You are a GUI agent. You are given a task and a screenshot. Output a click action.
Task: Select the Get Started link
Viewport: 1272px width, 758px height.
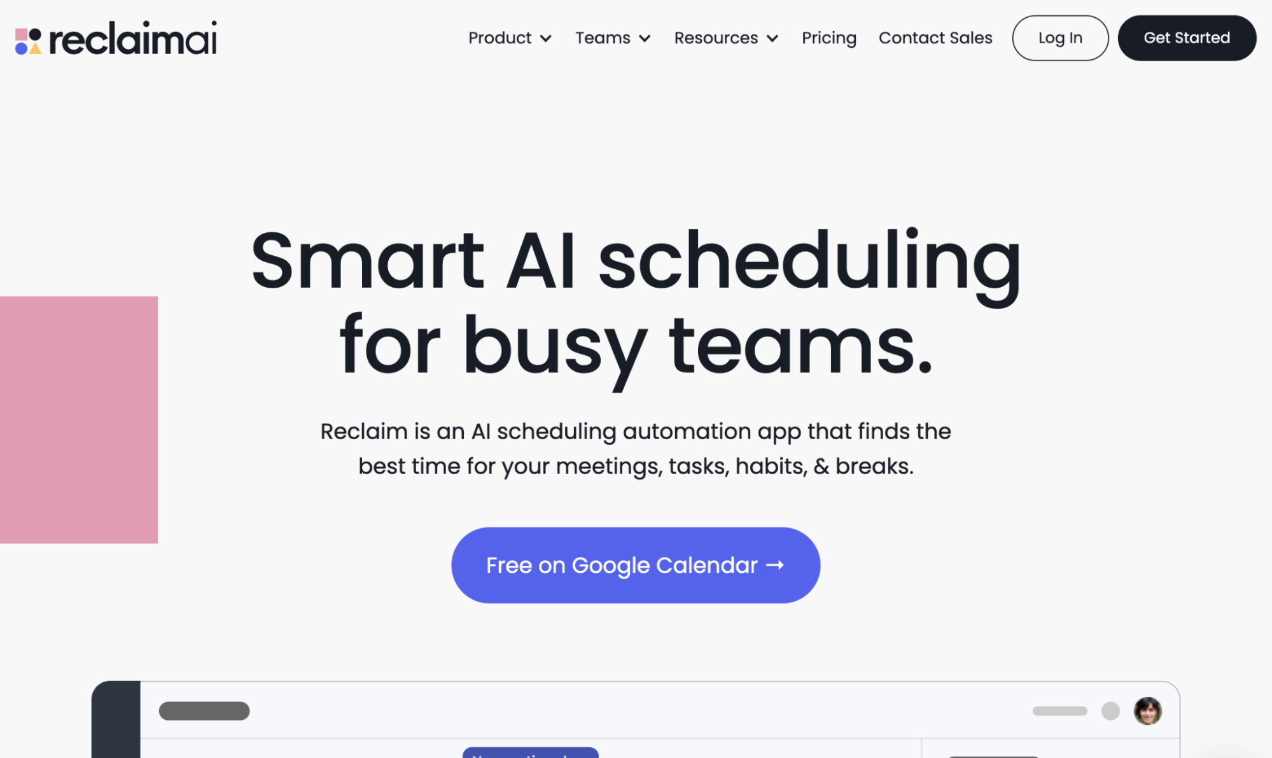point(1187,38)
